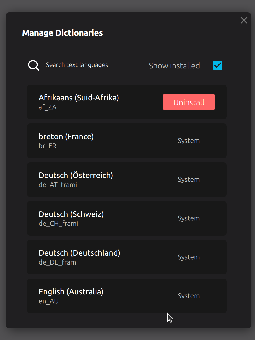
Task: Click System label for breton
Action: click(x=189, y=141)
